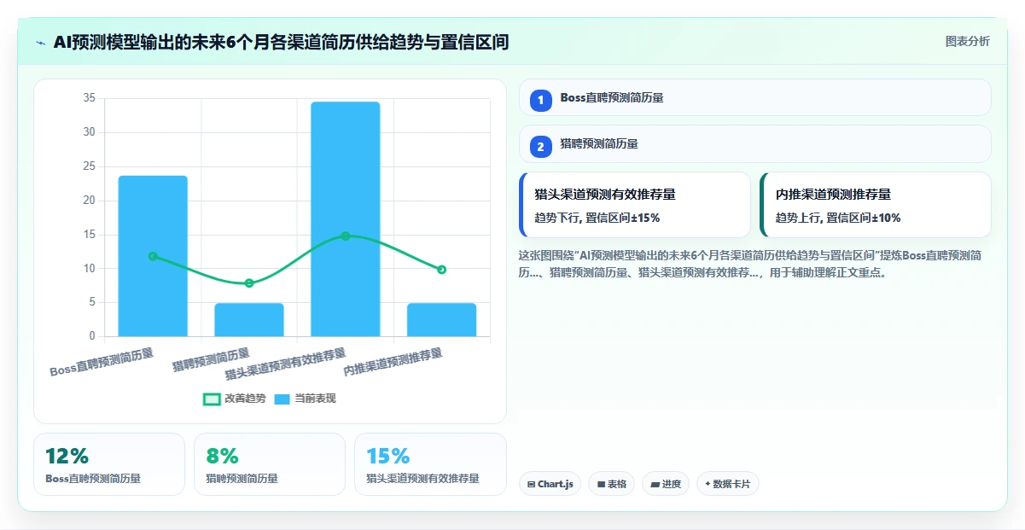The height and width of the screenshot is (530, 1025).
Task: Click the y-axis value 35
Action: click(x=90, y=98)
